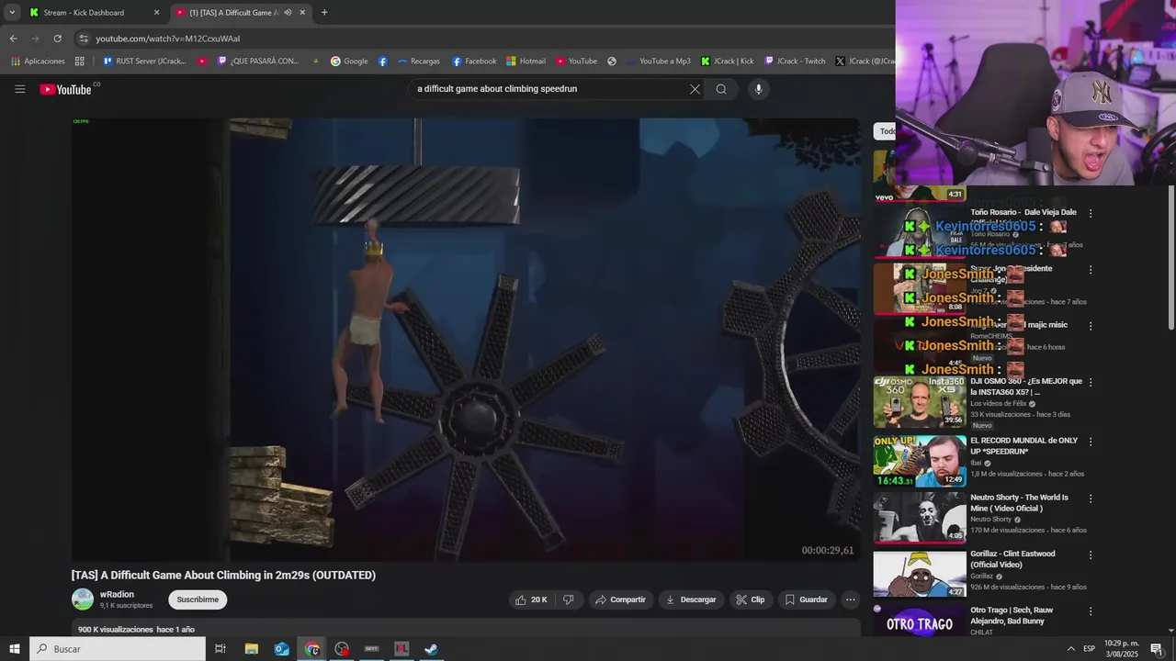Click the Compartir share button
This screenshot has height=661, width=1176.
[620, 599]
